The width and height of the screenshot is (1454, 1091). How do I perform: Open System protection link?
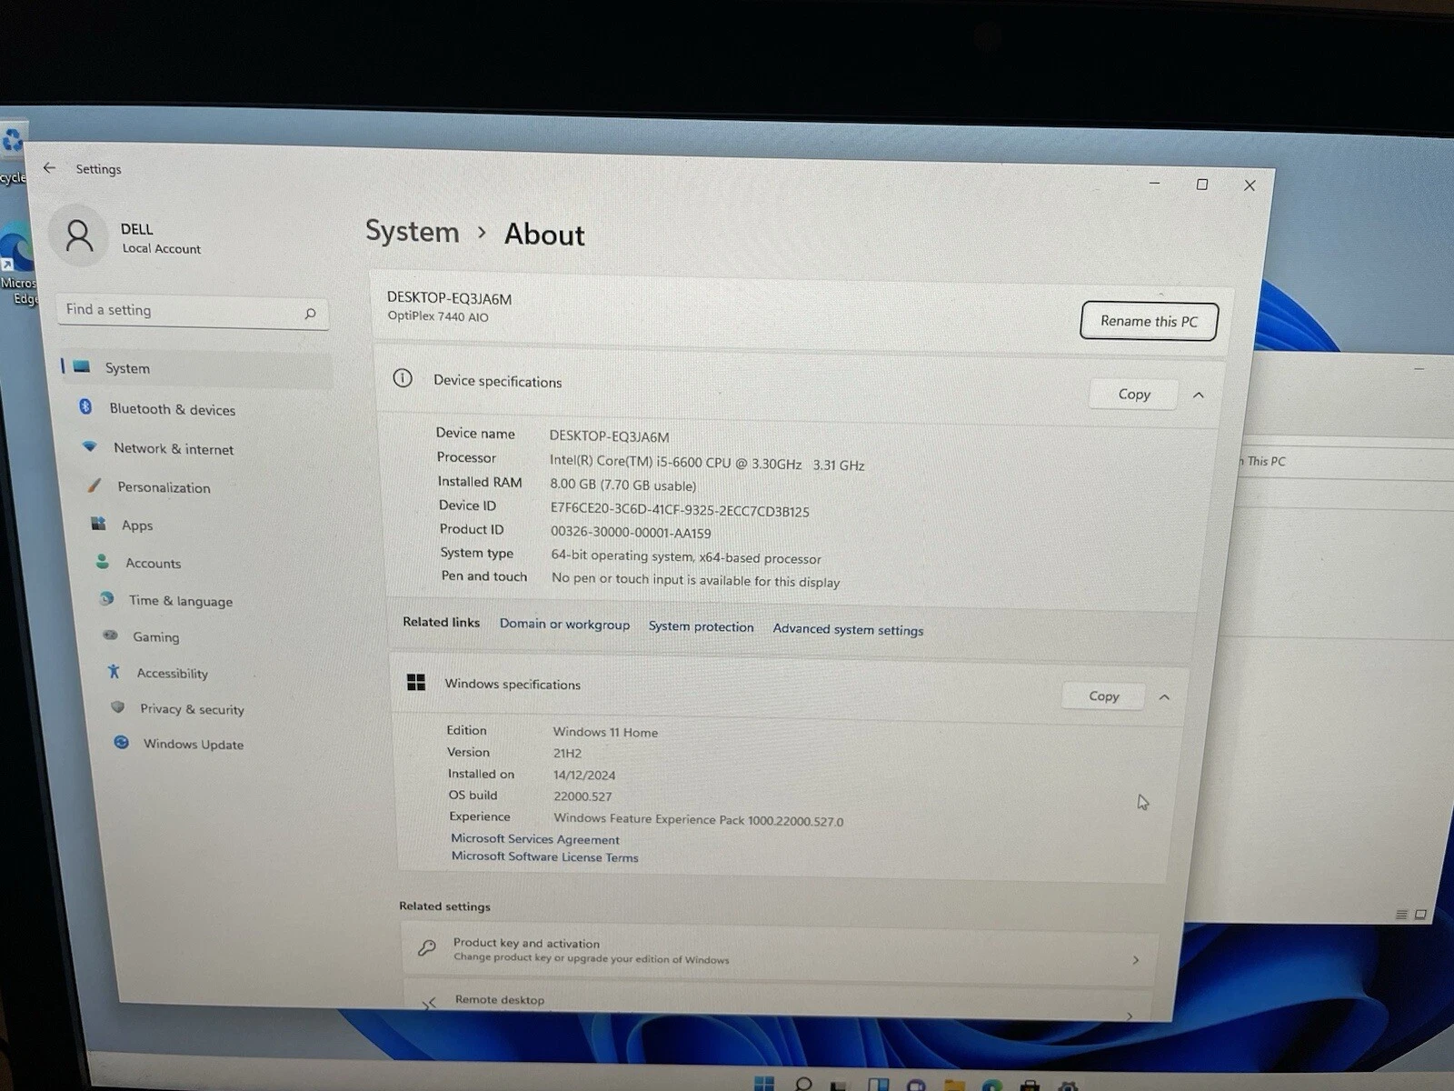tap(701, 626)
